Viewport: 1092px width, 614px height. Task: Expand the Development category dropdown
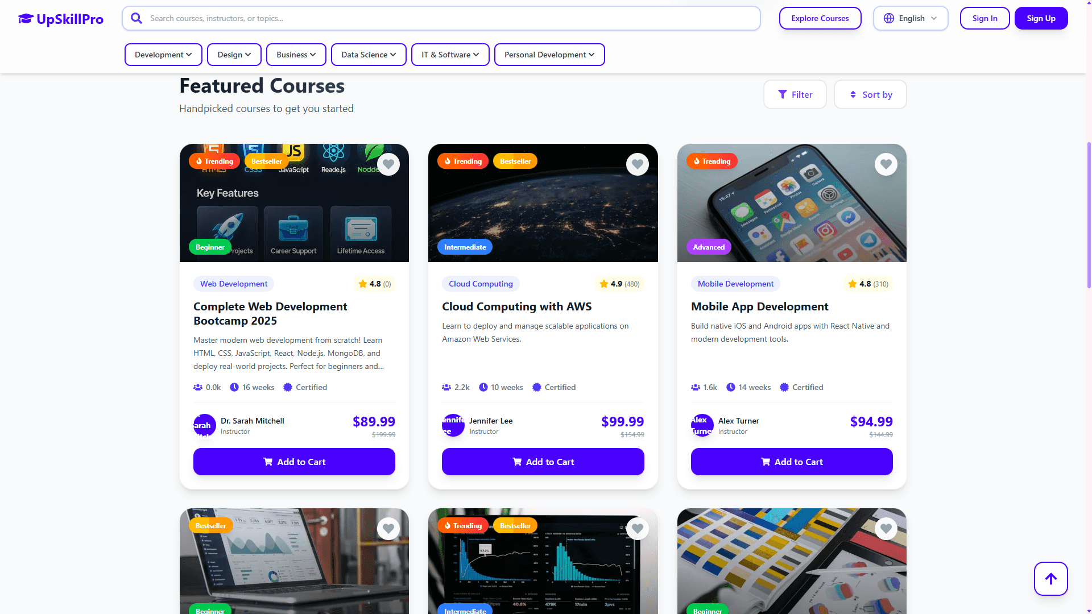(x=163, y=55)
